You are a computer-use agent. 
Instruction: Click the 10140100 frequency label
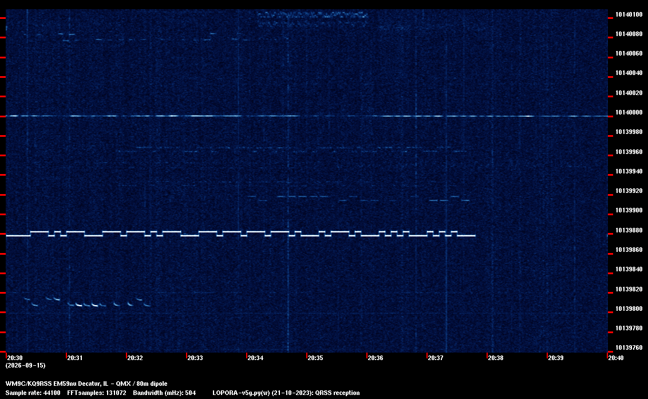[x=629, y=14]
